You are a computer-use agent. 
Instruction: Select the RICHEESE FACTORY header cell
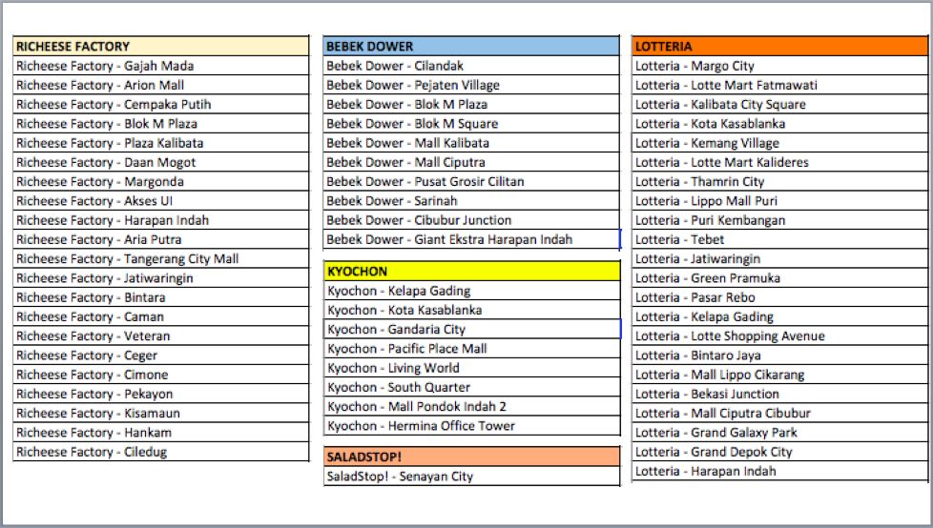pos(160,46)
